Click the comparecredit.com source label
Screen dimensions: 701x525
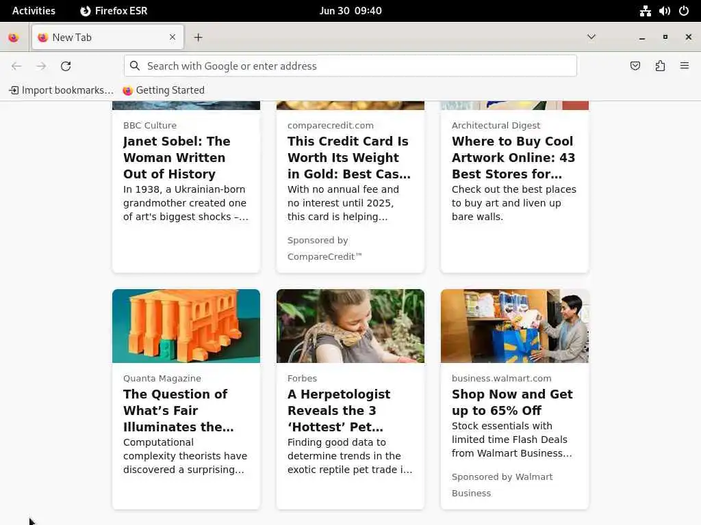coord(331,126)
